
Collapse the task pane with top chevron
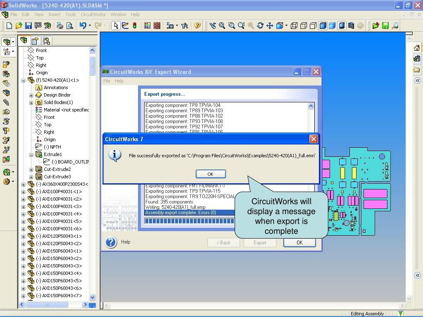pyautogui.click(x=418, y=80)
